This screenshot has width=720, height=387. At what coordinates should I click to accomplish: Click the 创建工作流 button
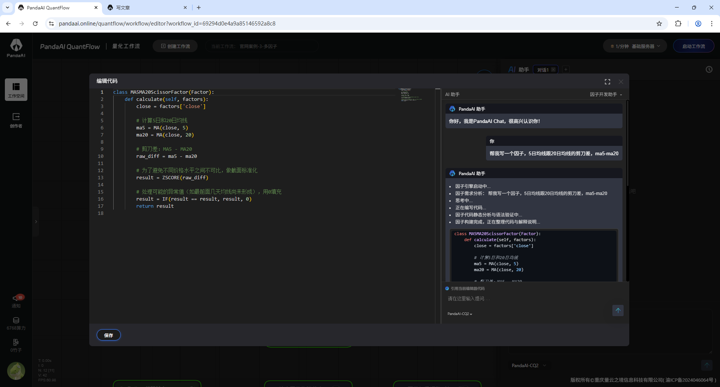point(175,46)
